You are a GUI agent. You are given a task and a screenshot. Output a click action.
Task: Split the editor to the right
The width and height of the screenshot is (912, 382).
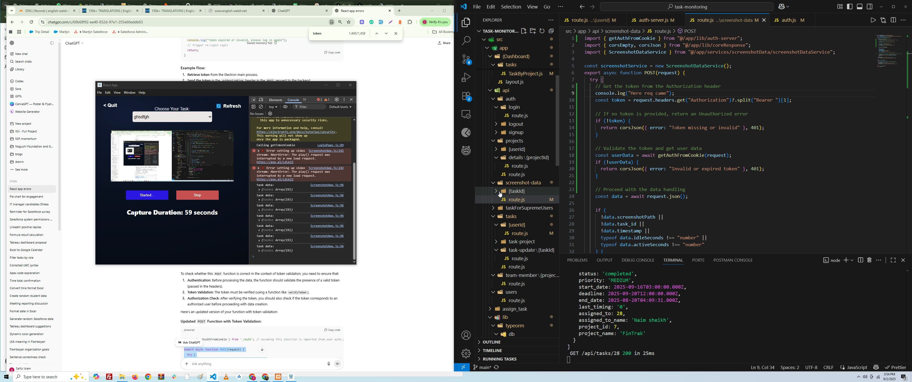[893, 20]
